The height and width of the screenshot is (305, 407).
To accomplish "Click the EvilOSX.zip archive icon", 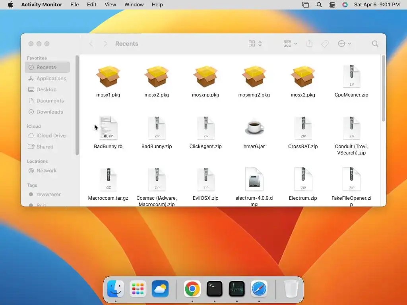I will [x=205, y=180].
